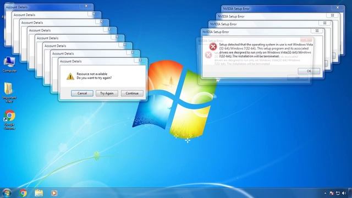Screen dimensions: 352x198
Task: Launch Chrome from the taskbar
Action: tap(23, 193)
